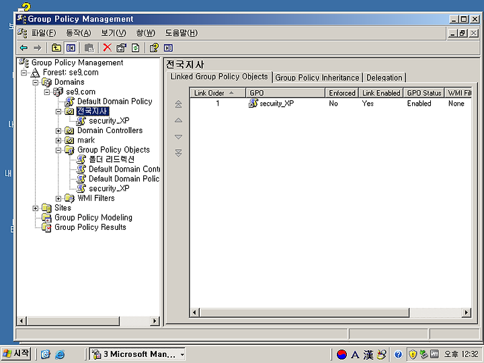Viewport: 484px width, 363px height.
Task: Click the 시작 Start button
Action: tap(16, 354)
